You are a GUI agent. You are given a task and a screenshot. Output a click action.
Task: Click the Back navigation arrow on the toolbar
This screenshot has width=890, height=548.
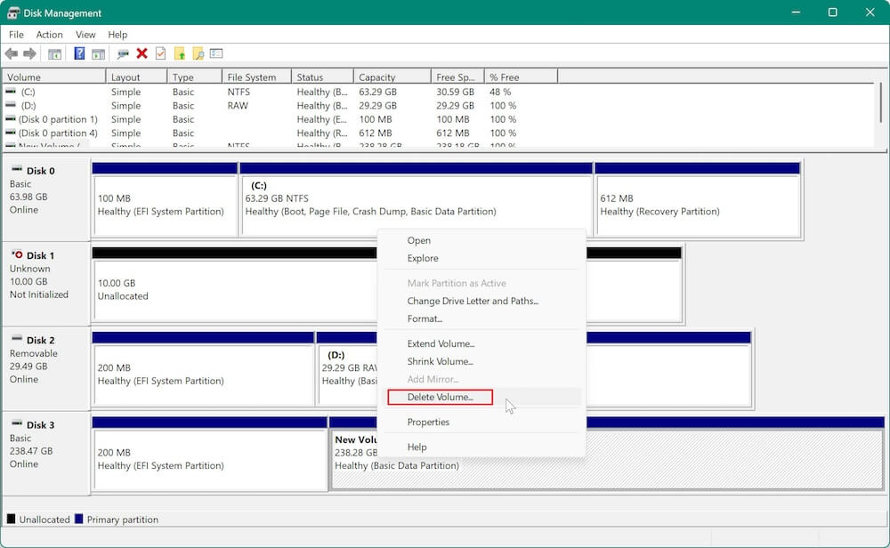pyautogui.click(x=12, y=52)
